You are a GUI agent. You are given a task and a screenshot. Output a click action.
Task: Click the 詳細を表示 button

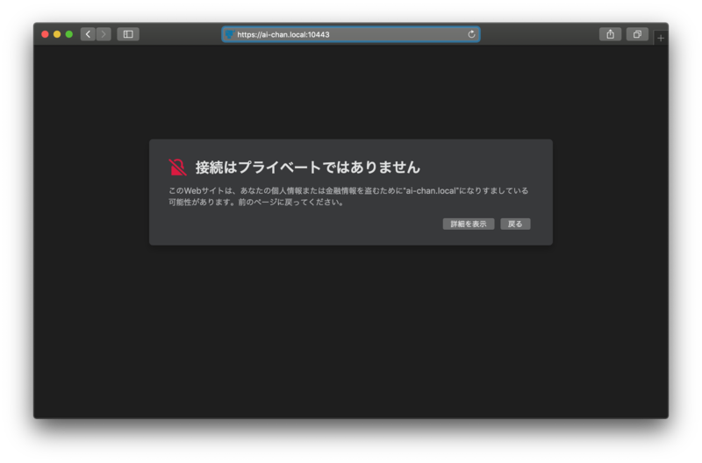pyautogui.click(x=469, y=224)
